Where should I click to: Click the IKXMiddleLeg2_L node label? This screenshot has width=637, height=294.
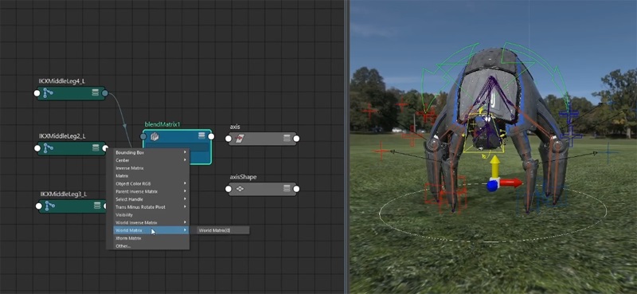(62, 136)
